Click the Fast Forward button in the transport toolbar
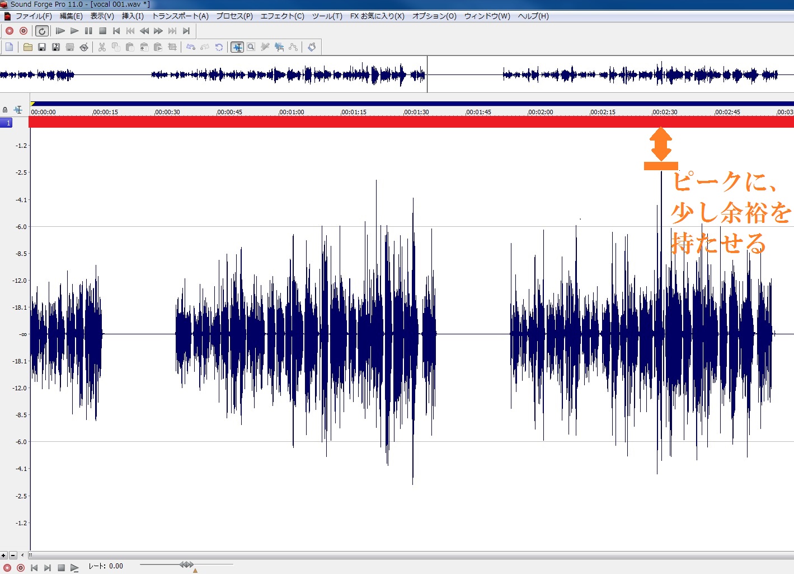The width and height of the screenshot is (794, 574). pos(158,31)
